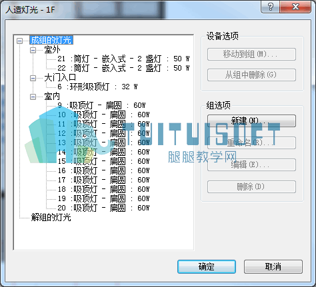Select the 成组的灯光 tree item
Viewport: 316px width, 287px height.
click(51, 41)
